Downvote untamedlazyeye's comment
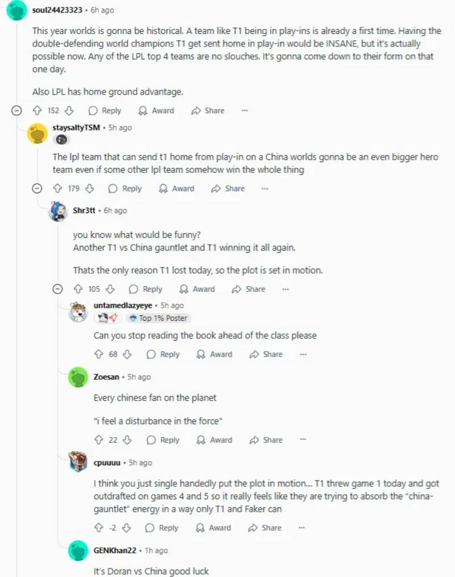This screenshot has height=577, width=455. pos(127,354)
